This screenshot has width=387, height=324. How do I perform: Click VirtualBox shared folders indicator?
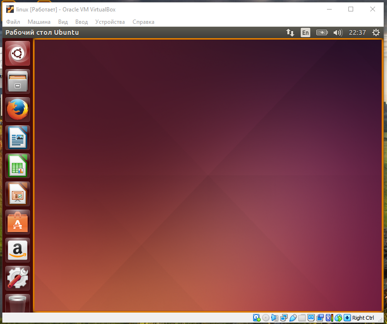pyautogui.click(x=302, y=318)
